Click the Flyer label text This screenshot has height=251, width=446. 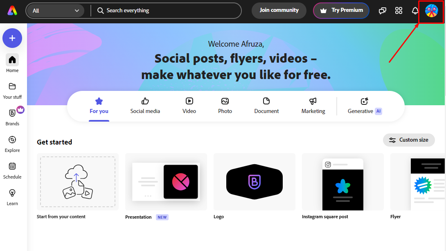(x=395, y=217)
